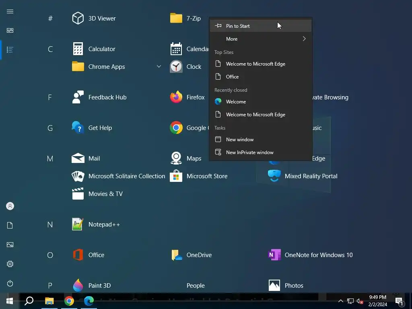The image size is (412, 309).
Task: Open the user account icon in sidebar
Action: coord(10,206)
